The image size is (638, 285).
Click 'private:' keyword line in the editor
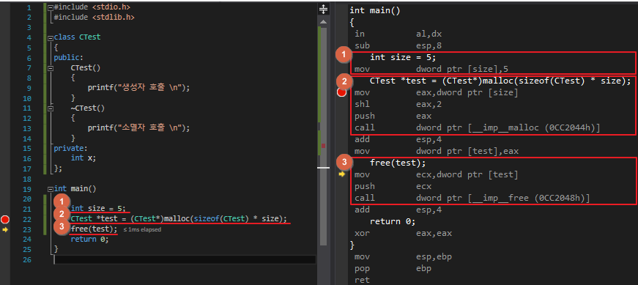[70, 148]
